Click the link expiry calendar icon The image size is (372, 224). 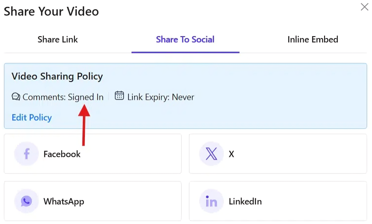pos(120,96)
